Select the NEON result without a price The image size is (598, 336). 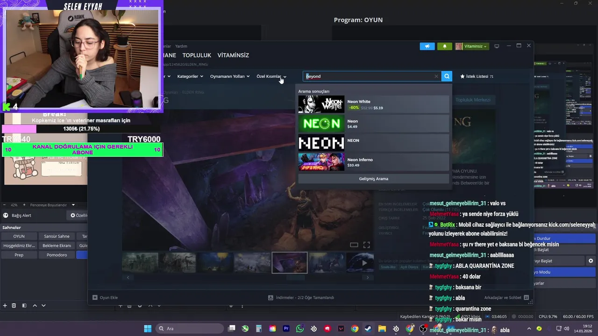(x=373, y=143)
